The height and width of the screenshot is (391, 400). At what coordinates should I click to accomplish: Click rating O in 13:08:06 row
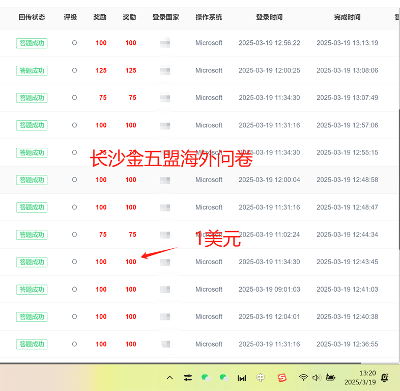pyautogui.click(x=74, y=70)
